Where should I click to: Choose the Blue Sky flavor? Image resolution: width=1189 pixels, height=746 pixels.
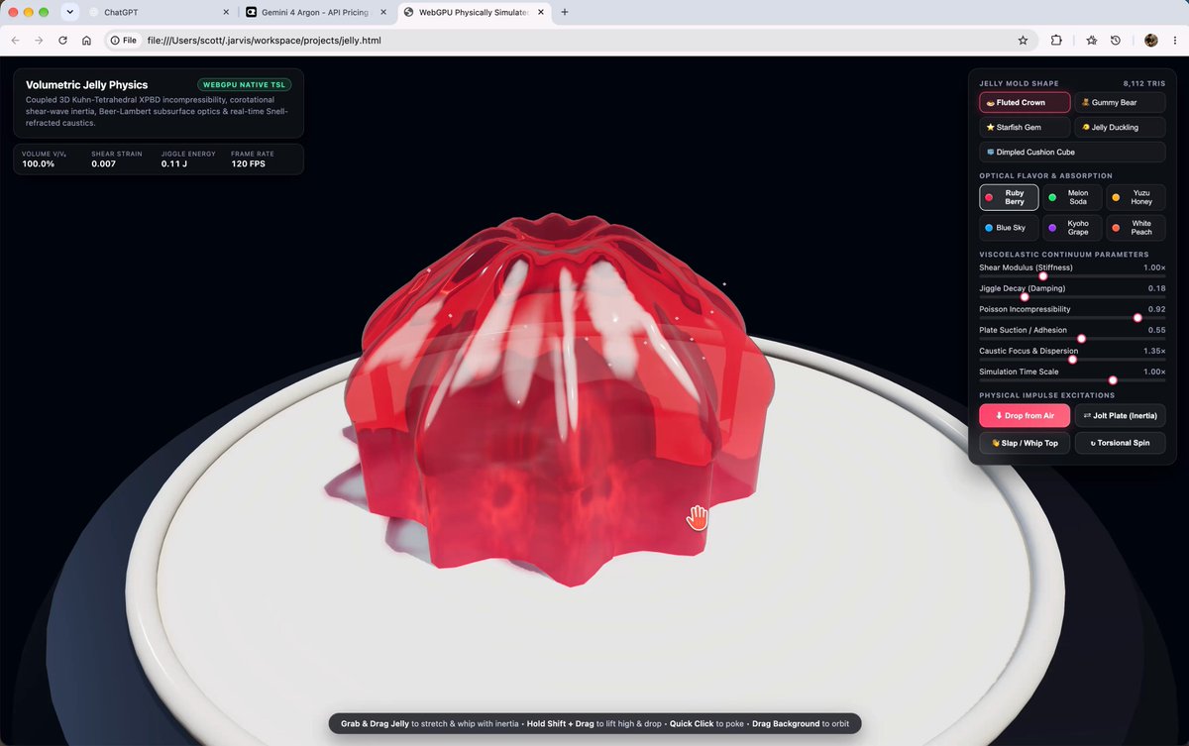[x=1009, y=228]
